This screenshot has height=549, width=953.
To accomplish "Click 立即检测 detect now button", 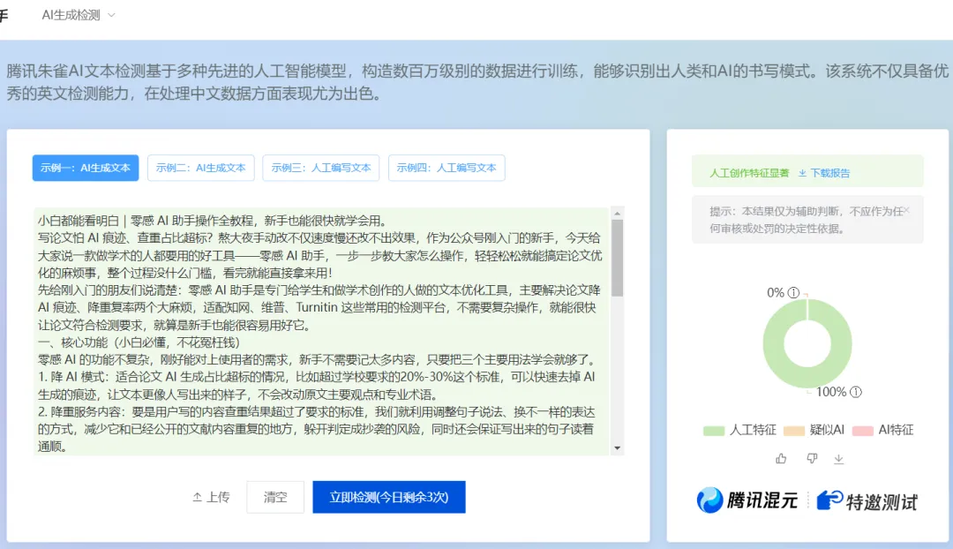I will [x=389, y=497].
